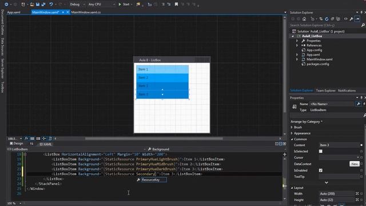Click the Sync with Active Document icon

click(x=321, y=19)
